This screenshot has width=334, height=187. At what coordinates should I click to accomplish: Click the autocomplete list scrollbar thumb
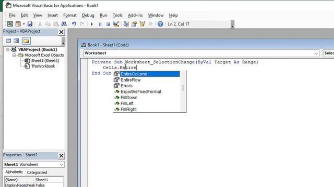[x=183, y=88]
